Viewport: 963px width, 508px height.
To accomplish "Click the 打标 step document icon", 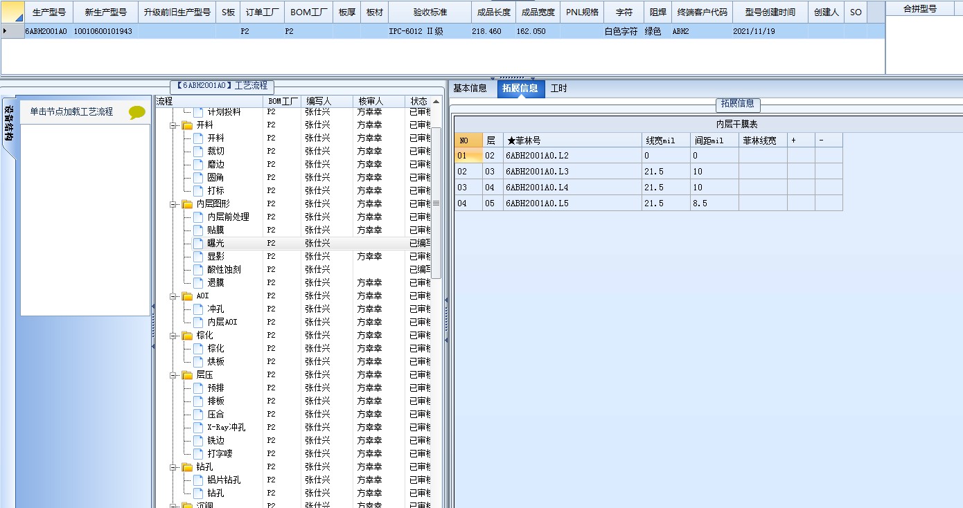I will [x=198, y=190].
